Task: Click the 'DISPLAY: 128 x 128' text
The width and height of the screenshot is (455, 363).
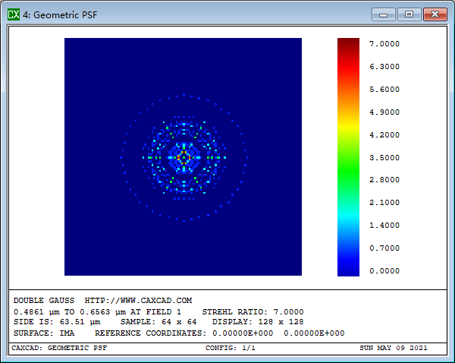Action: pos(258,322)
